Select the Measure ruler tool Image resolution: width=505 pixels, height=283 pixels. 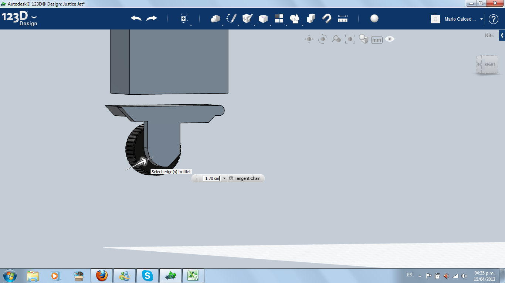(x=343, y=18)
